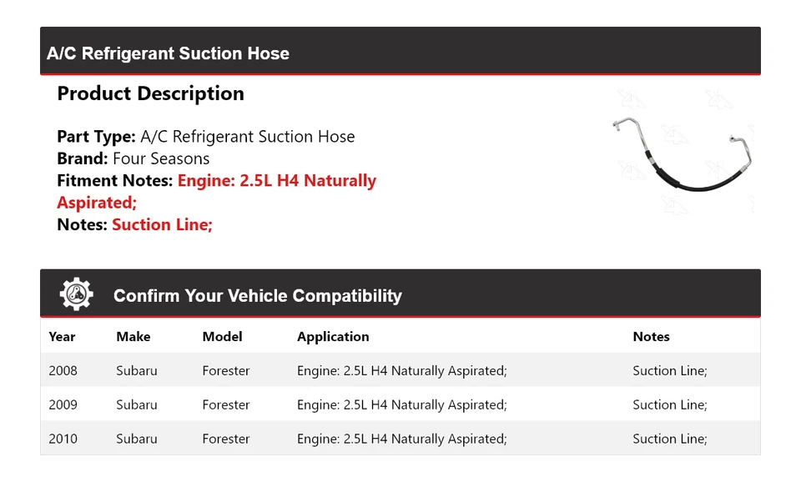Click Confirm Your Vehicle Compatibility heading text

[x=257, y=296]
